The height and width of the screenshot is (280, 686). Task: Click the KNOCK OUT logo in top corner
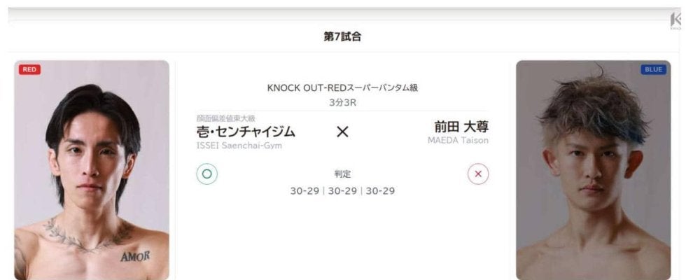tap(677, 22)
